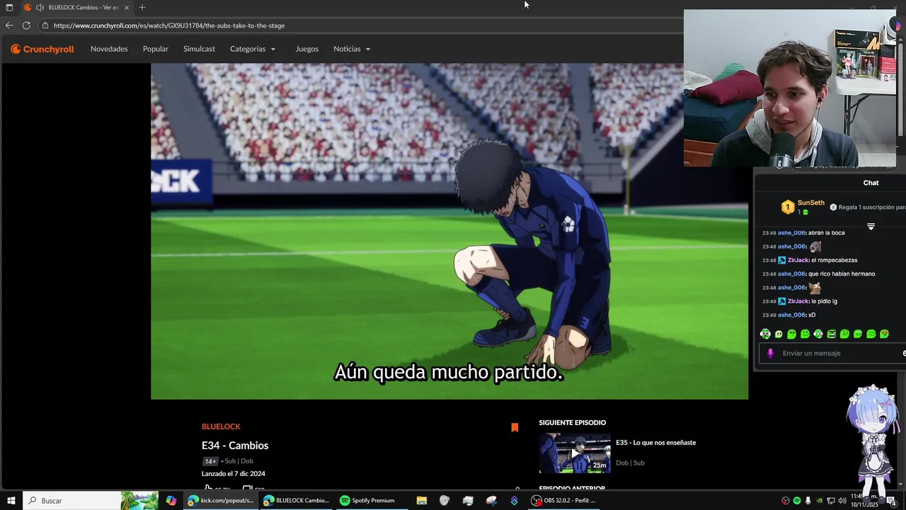Open the Crunchyroll home logo
Viewport: 906px width, 510px height.
click(42, 49)
